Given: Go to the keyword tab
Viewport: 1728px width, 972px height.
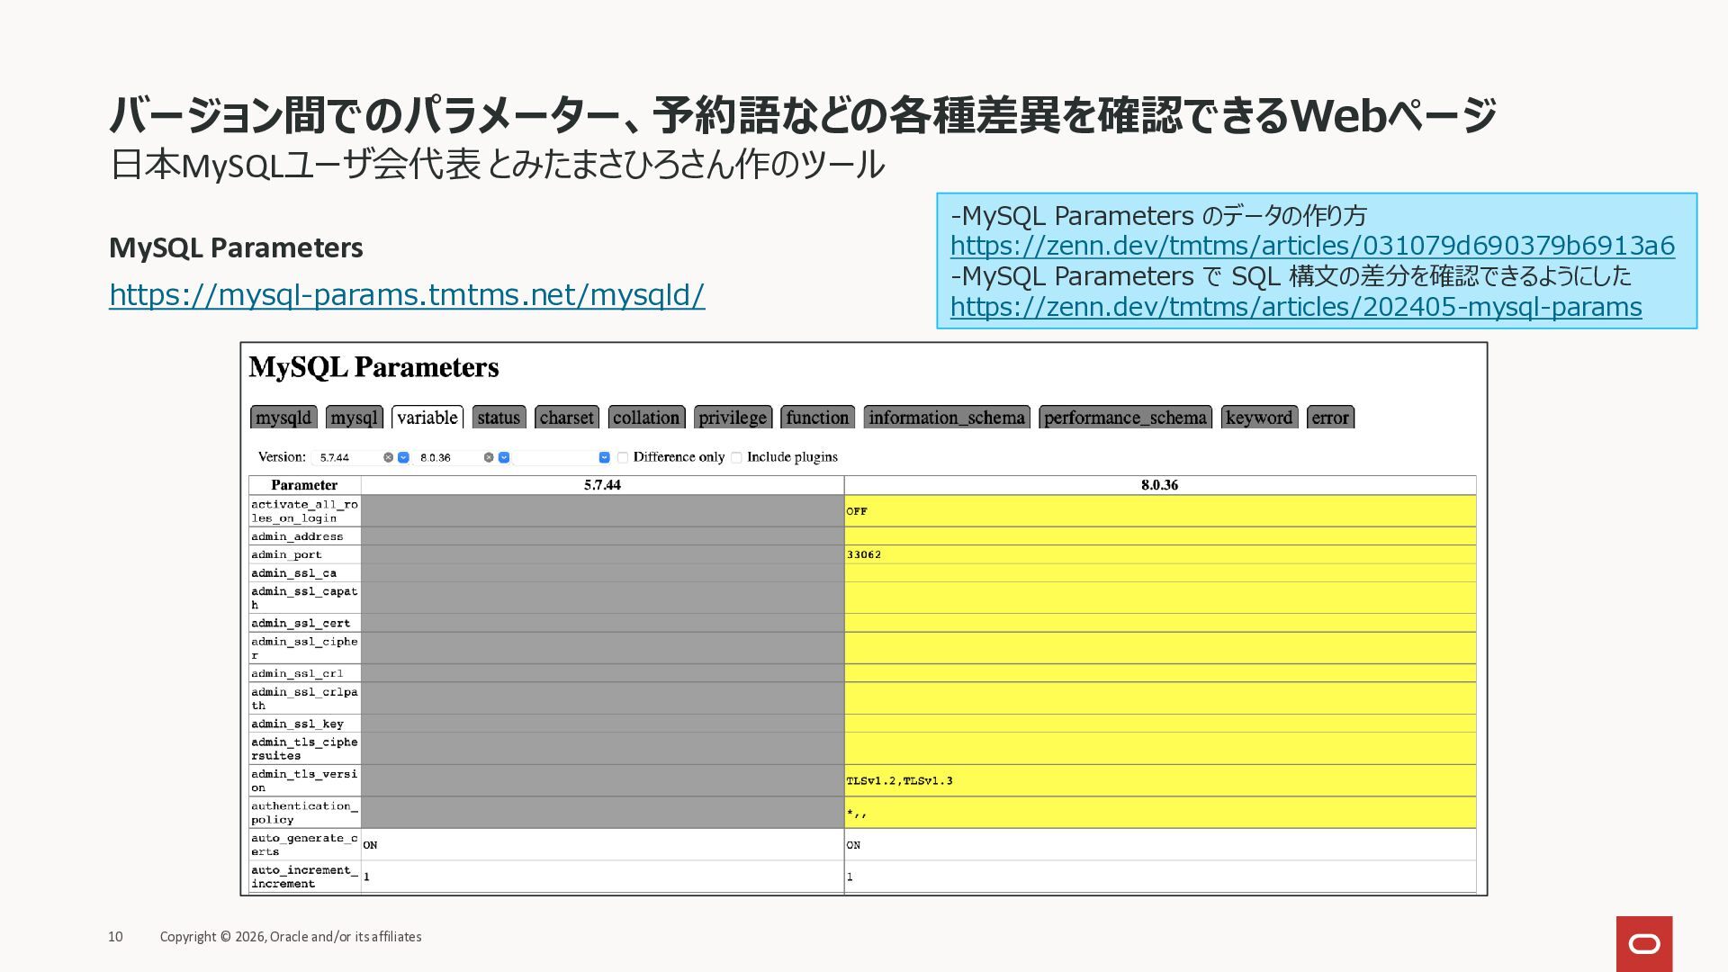Looking at the screenshot, I should [x=1258, y=418].
